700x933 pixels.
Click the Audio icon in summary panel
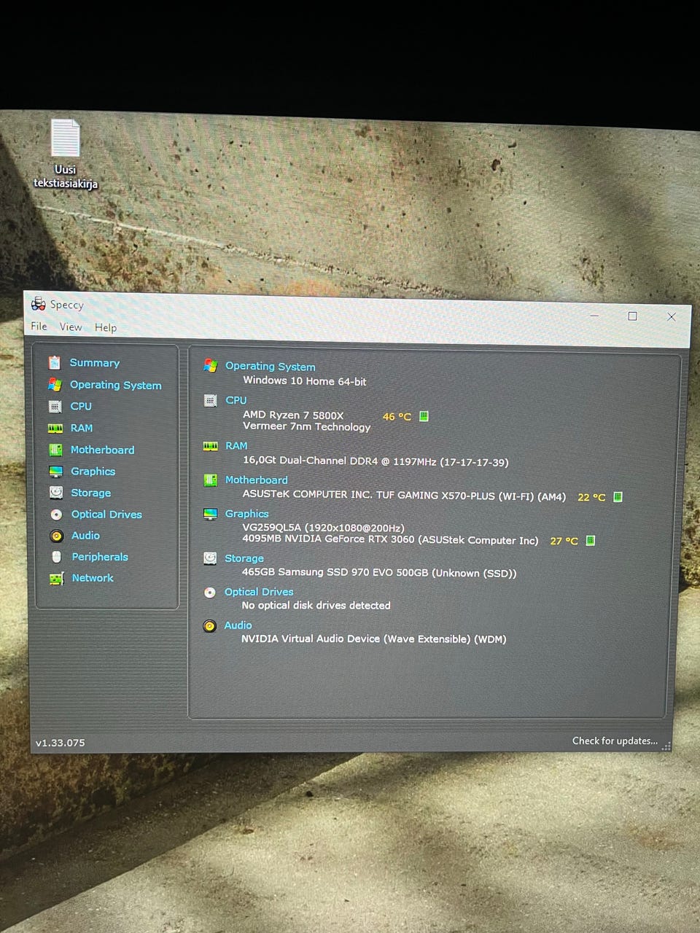210,625
